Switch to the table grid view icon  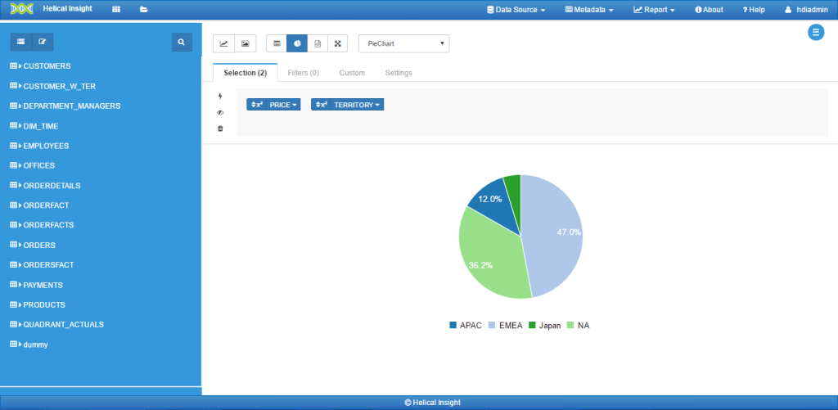pos(277,43)
